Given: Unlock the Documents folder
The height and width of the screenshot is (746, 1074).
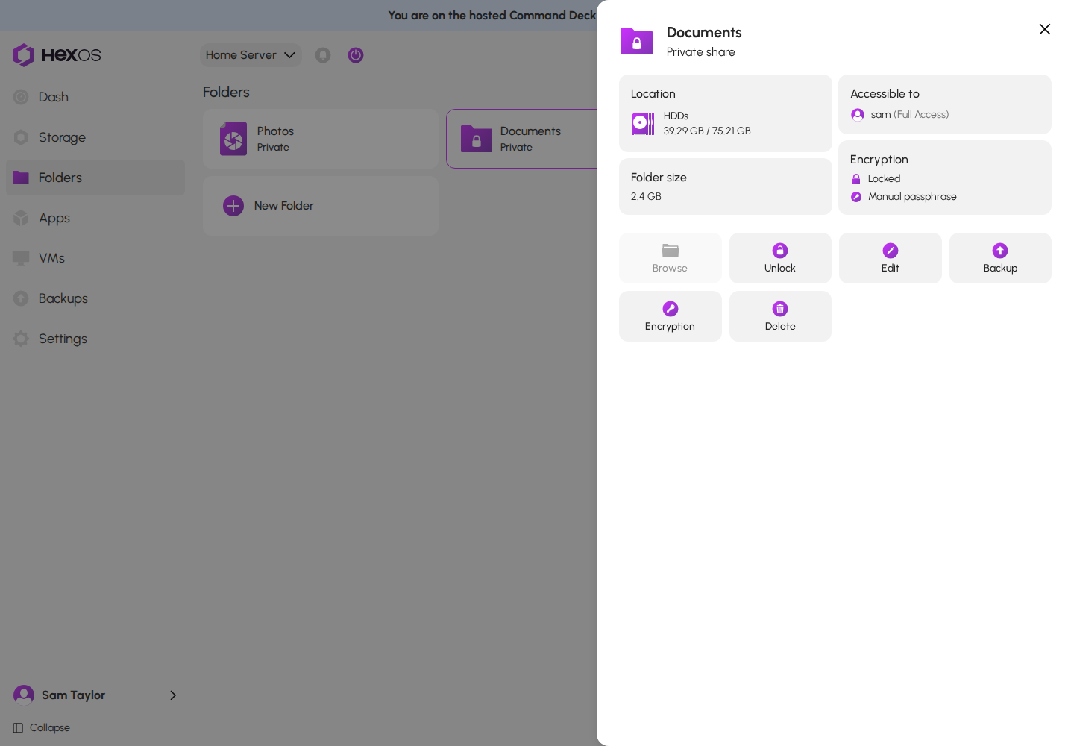Looking at the screenshot, I should click(x=780, y=258).
